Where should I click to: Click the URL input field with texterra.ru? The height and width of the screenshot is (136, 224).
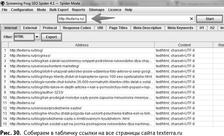(x=124, y=19)
